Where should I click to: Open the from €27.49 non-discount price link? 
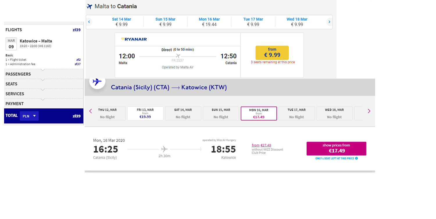pyautogui.click(x=261, y=145)
